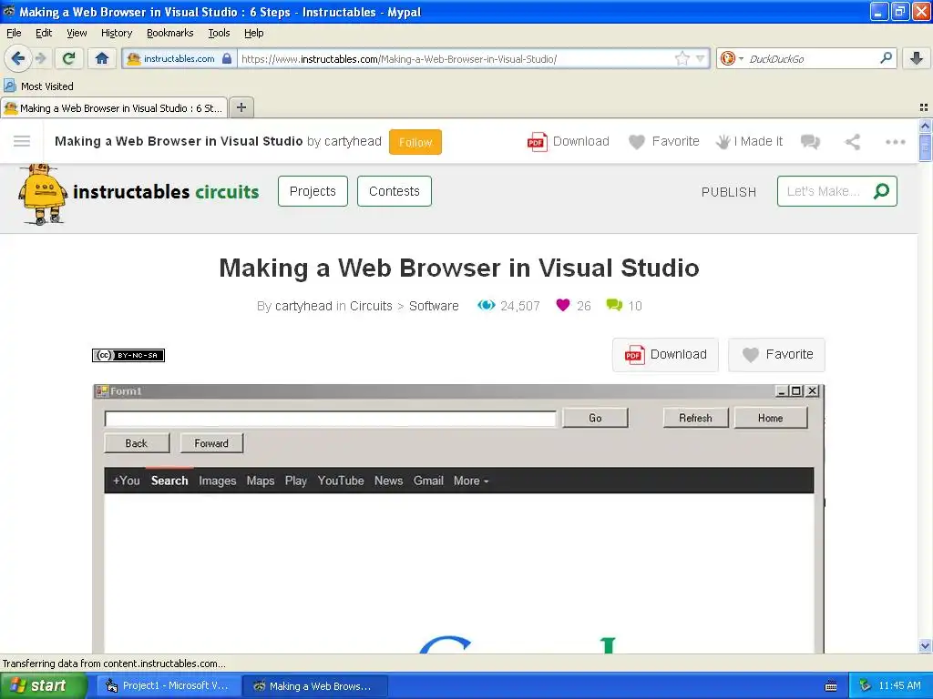The image size is (933, 699).
Task: Click author cartyhead link under the title
Action: (303, 306)
